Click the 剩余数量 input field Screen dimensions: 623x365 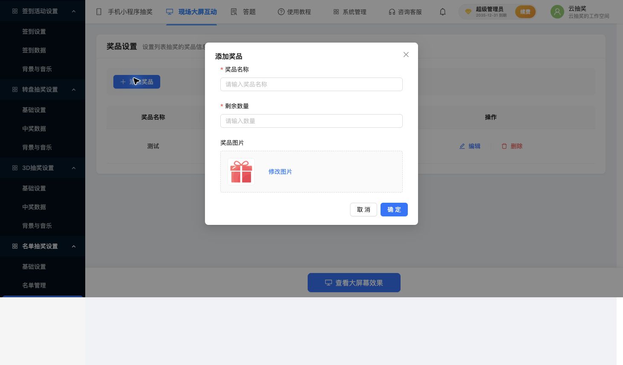tap(311, 121)
